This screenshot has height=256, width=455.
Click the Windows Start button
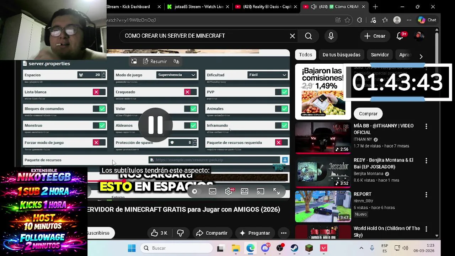click(132, 248)
